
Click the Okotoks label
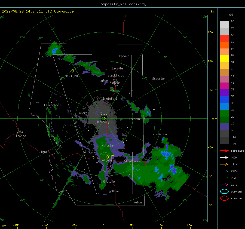click(109, 182)
